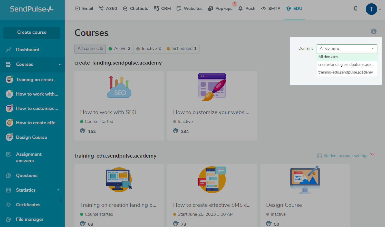Collapse the sidebar with the chevron
Image resolution: width=385 pixels, height=227 pixels.
click(60, 200)
